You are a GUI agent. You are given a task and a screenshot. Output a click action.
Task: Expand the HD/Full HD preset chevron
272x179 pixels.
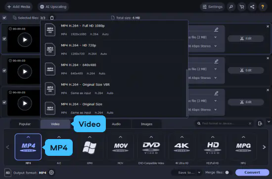point(213,137)
